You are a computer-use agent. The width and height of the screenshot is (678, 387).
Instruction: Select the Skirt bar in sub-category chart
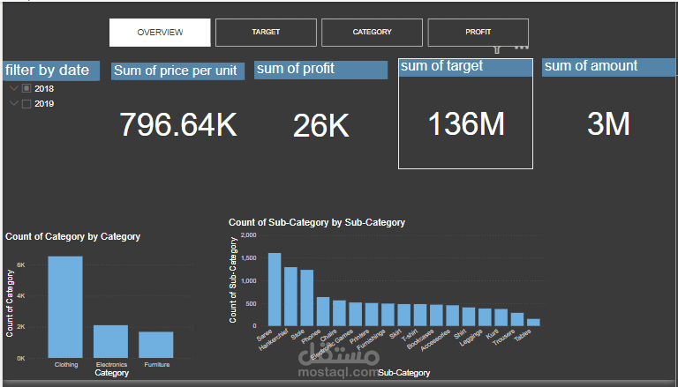point(403,315)
